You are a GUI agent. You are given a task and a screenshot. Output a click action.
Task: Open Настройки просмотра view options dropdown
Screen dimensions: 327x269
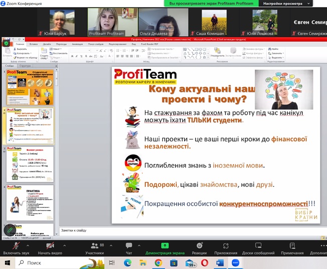(x=286, y=4)
